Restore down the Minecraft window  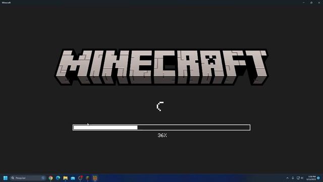(x=311, y=3)
